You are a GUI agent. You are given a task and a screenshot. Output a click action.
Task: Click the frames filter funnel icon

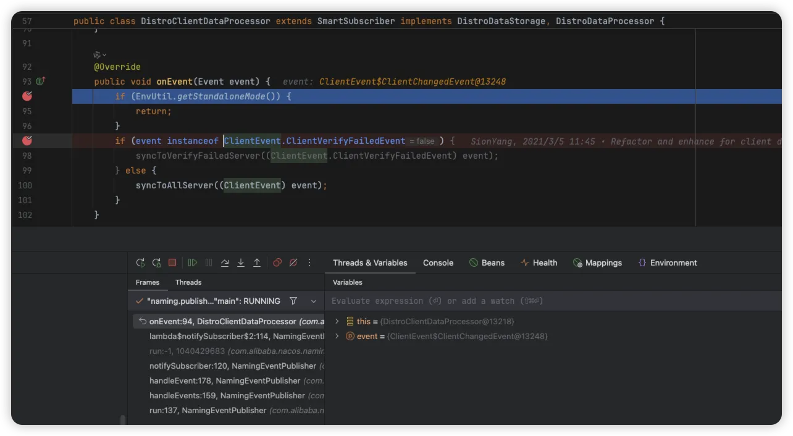coord(293,301)
